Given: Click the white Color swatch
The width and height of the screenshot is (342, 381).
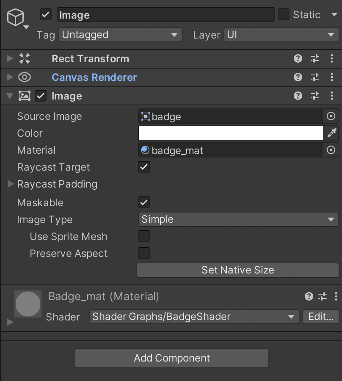Looking at the screenshot, I should click(231, 133).
